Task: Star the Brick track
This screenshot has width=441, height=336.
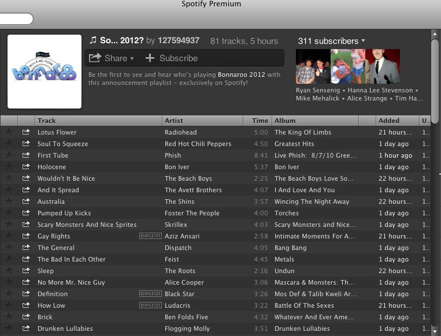Action: [x=9, y=316]
